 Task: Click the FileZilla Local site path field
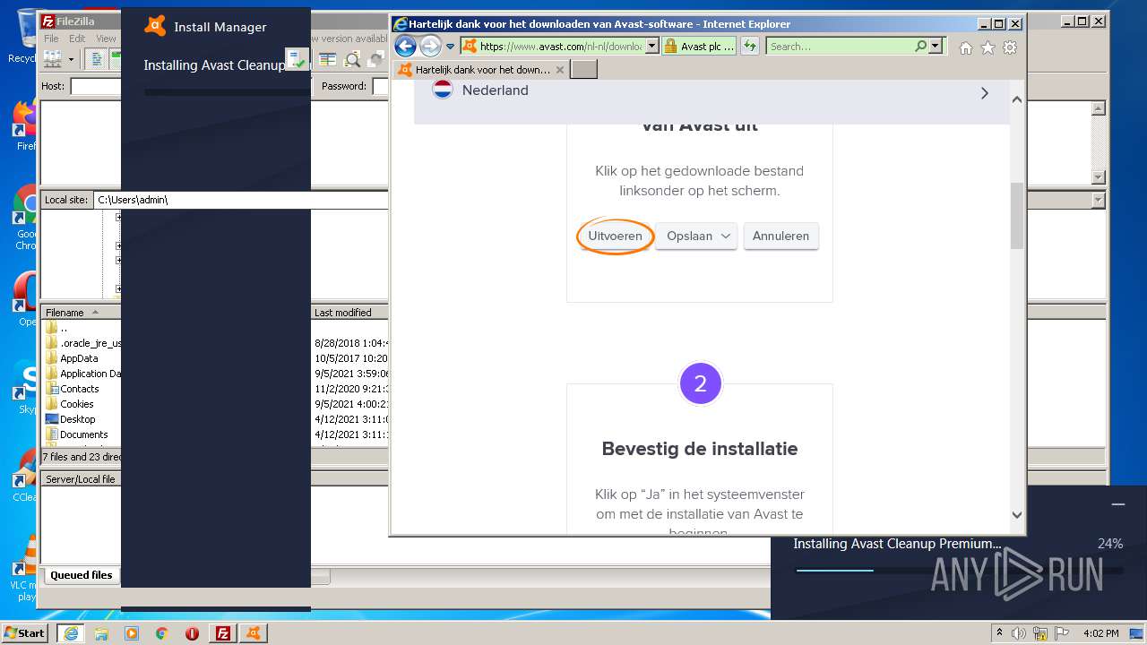point(240,200)
